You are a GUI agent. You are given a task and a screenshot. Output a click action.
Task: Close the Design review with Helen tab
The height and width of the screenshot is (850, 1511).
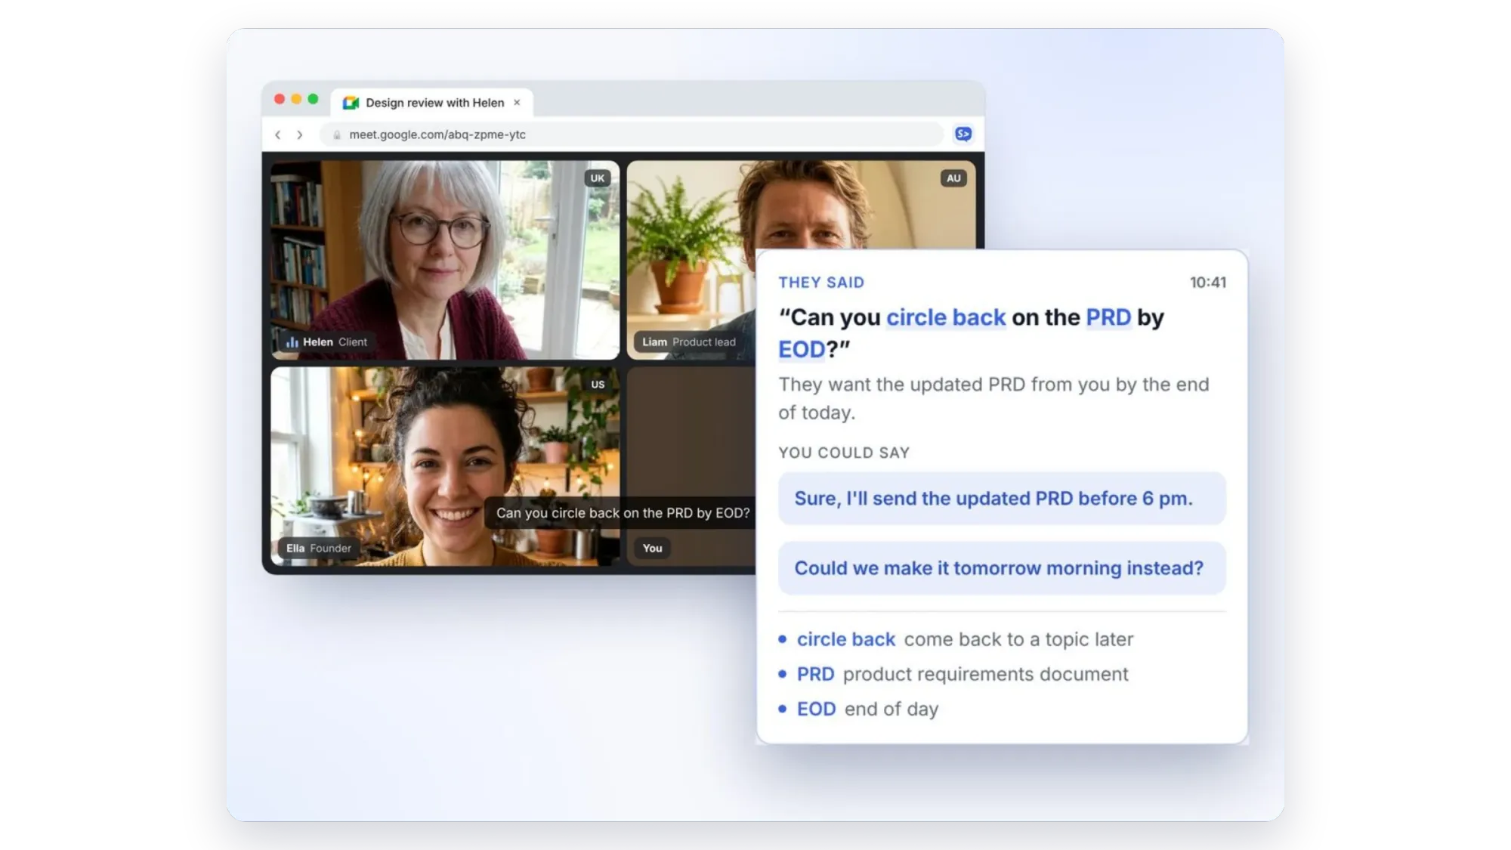517,102
